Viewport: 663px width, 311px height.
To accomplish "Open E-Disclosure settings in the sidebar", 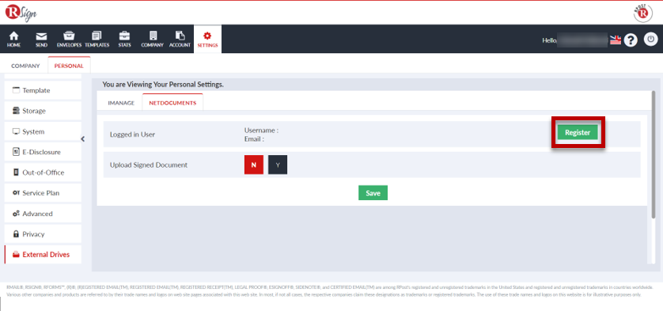I will point(43,152).
